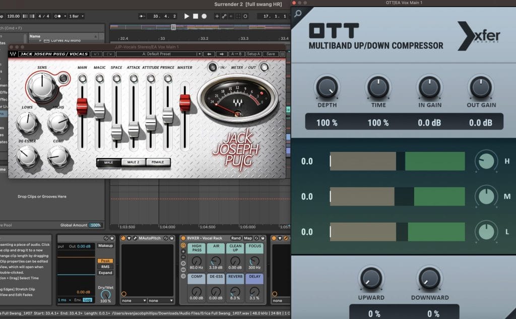Click the Save button in JJP plugin
The image size is (516, 319).
click(271, 54)
